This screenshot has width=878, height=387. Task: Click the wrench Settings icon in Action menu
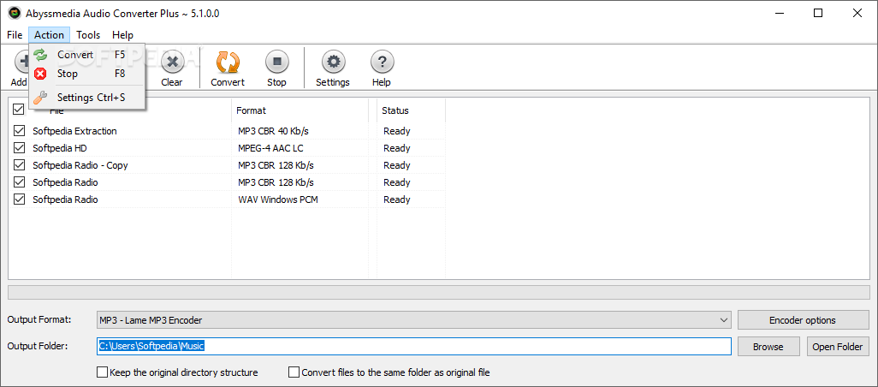[x=40, y=98]
